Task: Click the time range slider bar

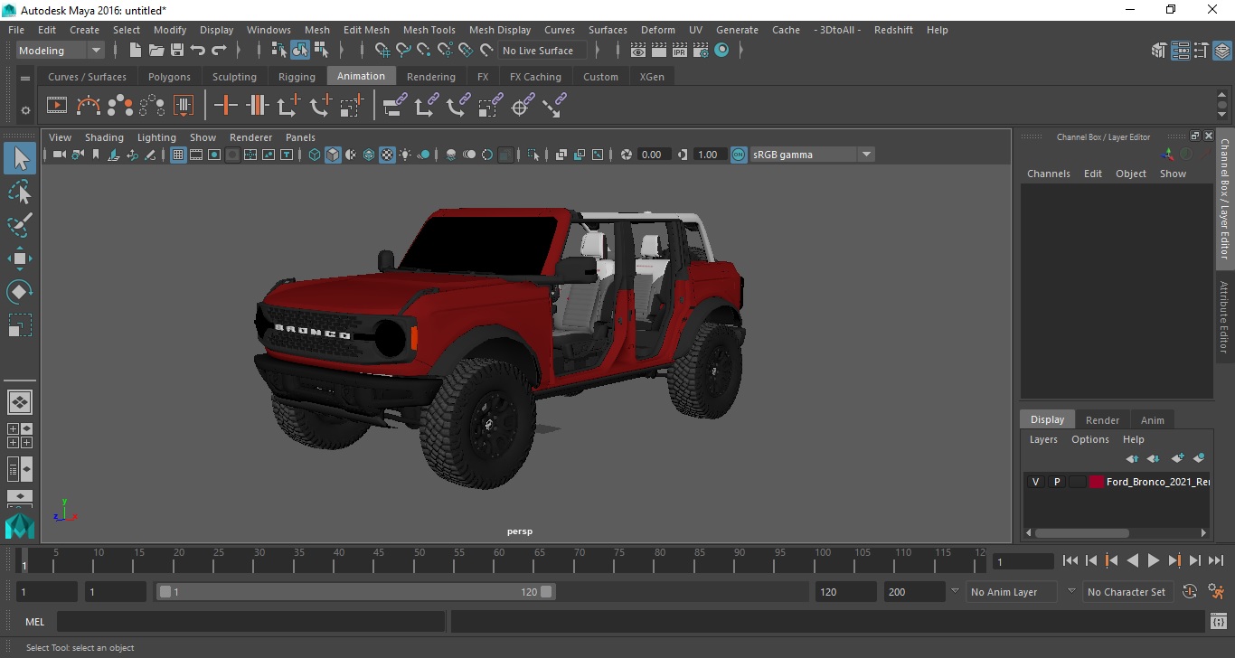Action: point(356,592)
